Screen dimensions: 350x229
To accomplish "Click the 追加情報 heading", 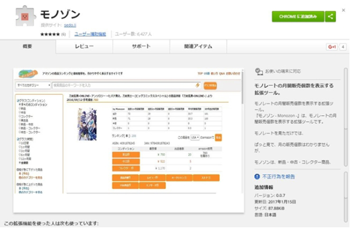I will 263,188.
